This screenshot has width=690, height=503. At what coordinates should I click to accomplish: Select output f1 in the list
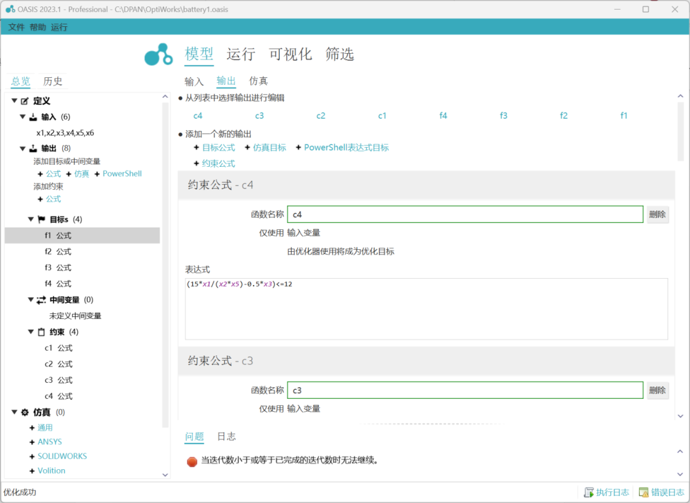click(624, 116)
